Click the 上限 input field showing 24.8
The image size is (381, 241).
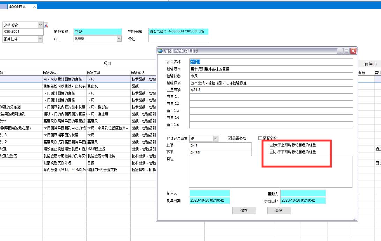coord(220,145)
